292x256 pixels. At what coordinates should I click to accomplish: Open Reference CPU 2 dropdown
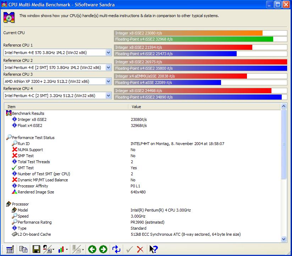pyautogui.click(x=108, y=67)
